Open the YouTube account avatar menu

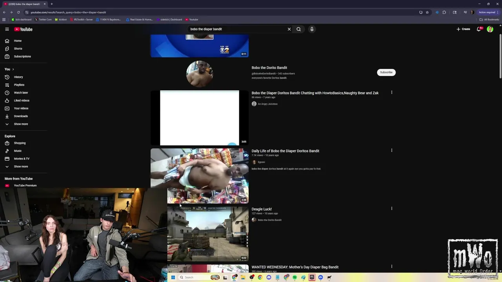click(490, 29)
